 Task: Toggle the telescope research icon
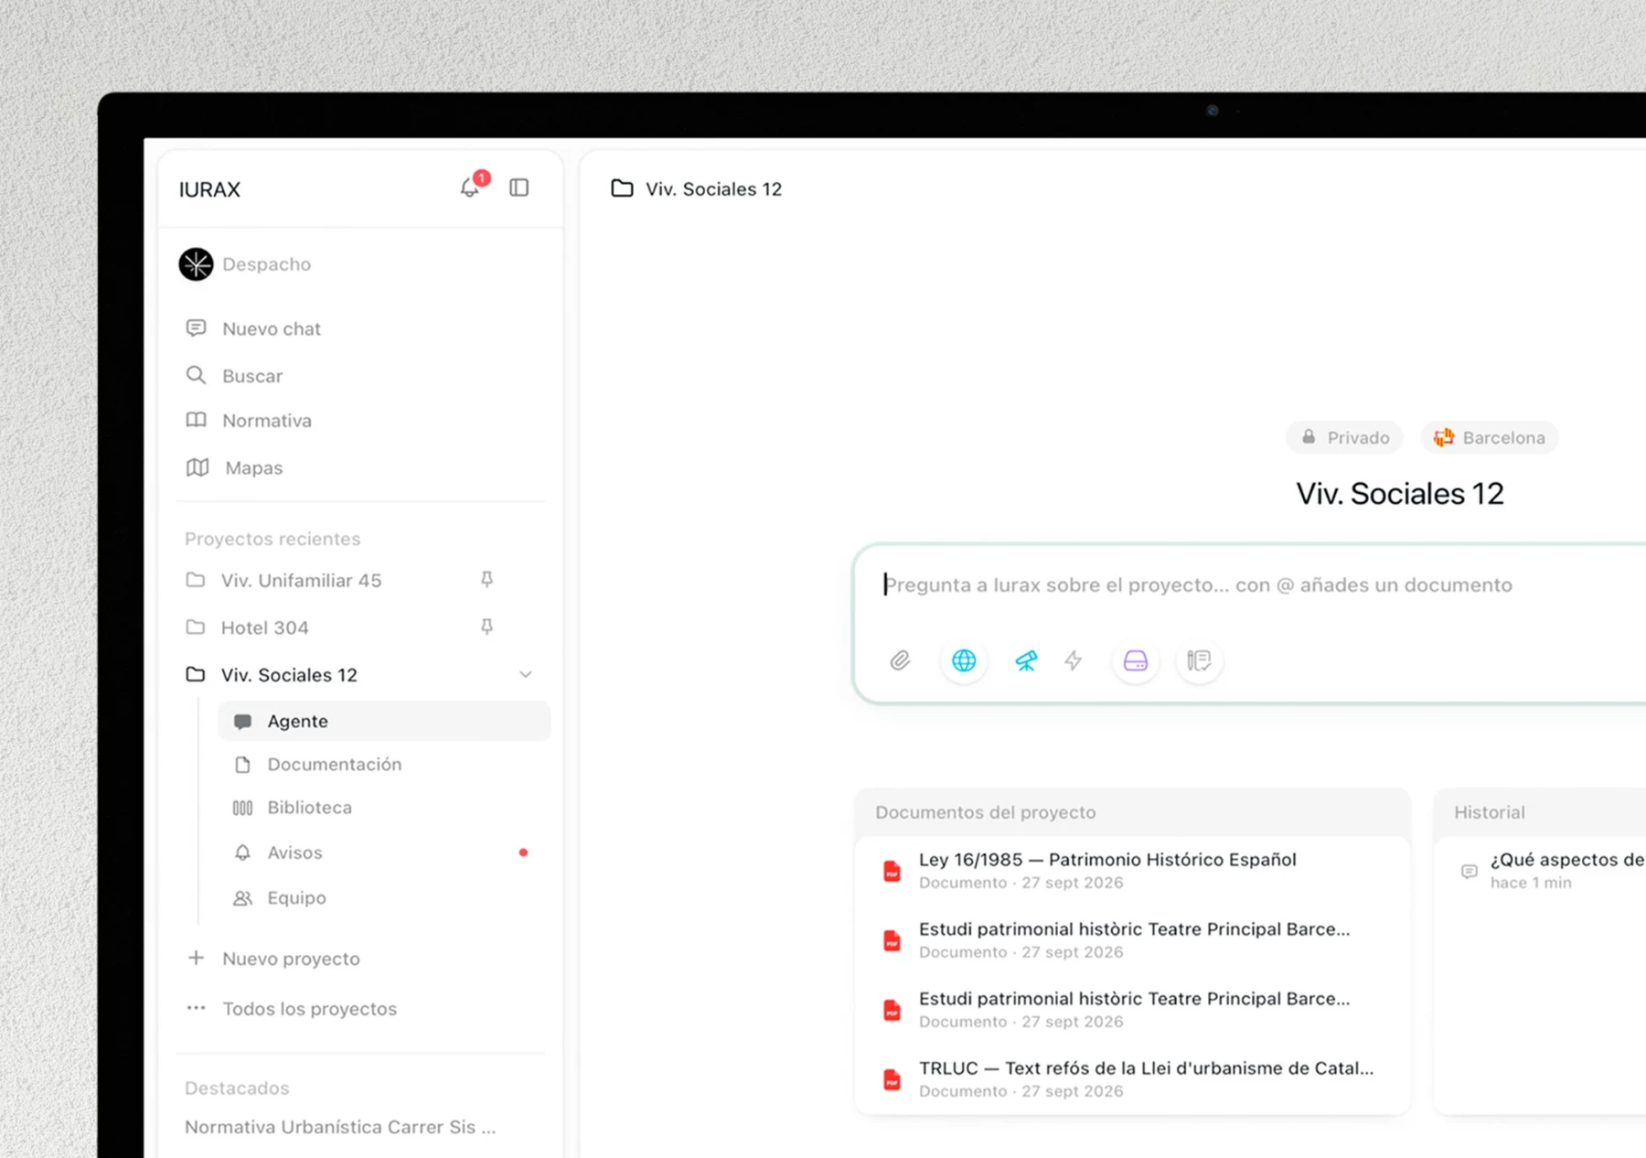point(1026,660)
